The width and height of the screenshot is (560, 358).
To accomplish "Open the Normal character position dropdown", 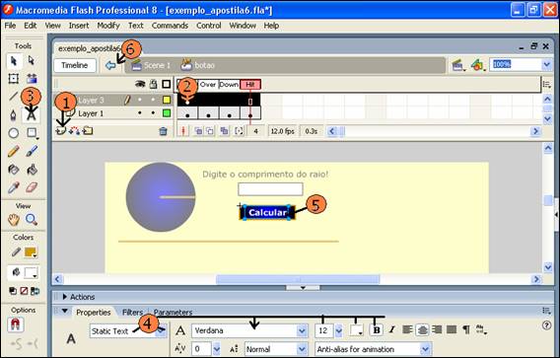I will [302, 349].
